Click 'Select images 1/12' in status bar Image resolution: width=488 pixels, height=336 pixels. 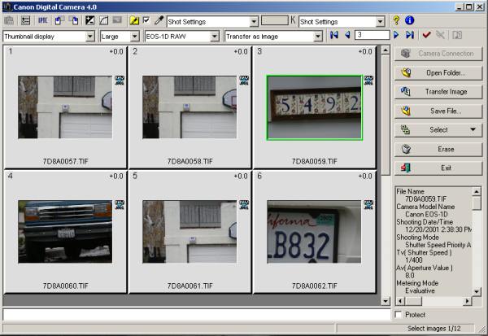[434, 328]
